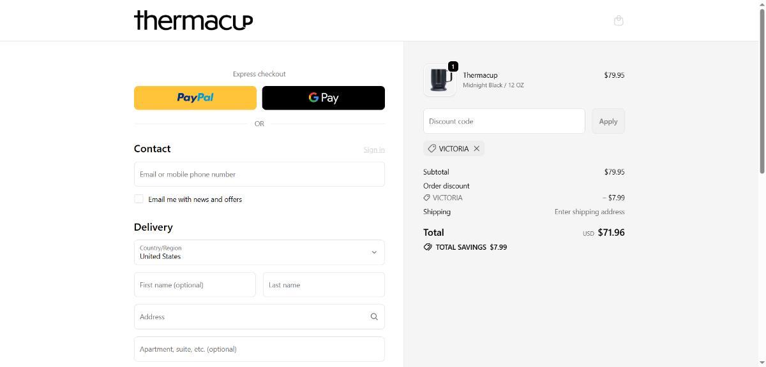Remove the VICTORIA discount code tag
766x367 pixels.
[x=476, y=148]
